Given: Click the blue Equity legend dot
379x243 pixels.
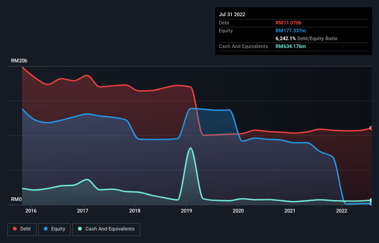Looking at the screenshot, I should pyautogui.click(x=46, y=229).
